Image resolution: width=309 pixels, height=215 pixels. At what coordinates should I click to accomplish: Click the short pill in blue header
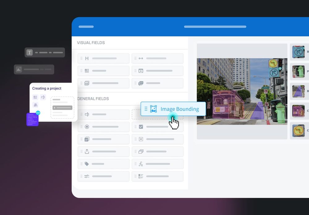[86, 27]
